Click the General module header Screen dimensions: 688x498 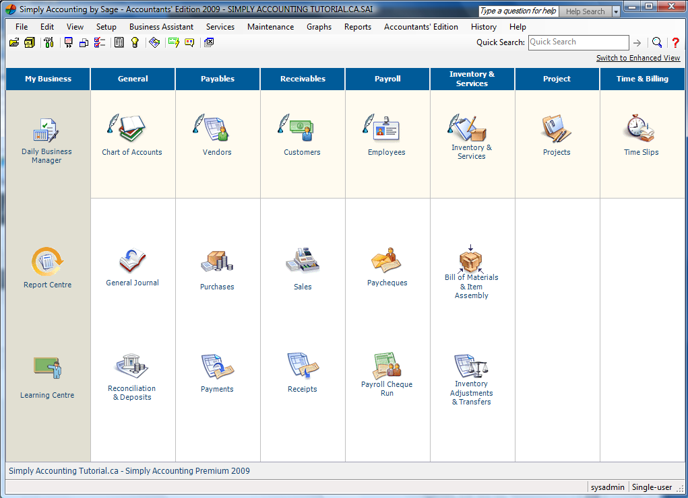pos(133,79)
